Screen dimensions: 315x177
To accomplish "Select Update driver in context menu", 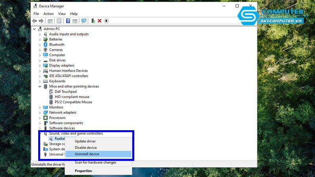I will pos(85,141).
